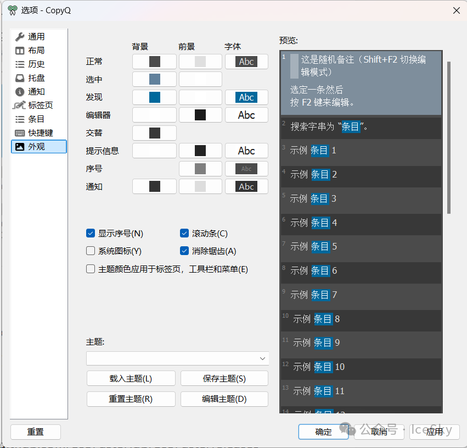Open 通知 info icon section

point(20,92)
